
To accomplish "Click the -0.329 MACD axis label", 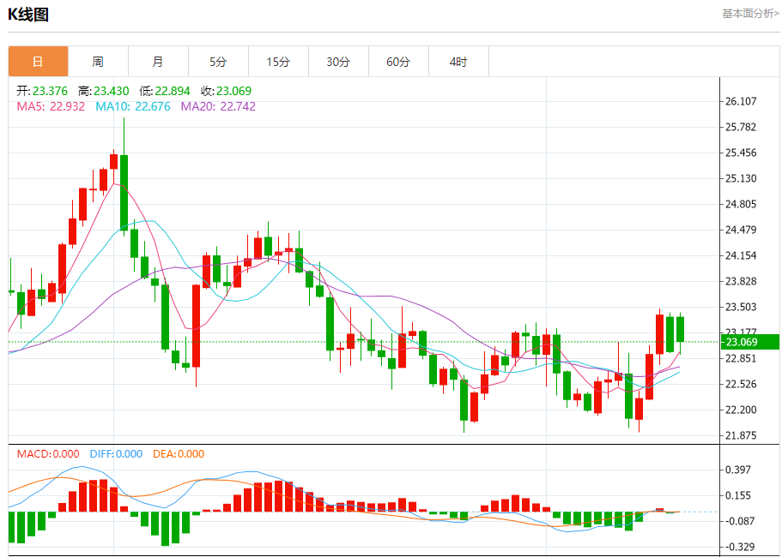I will tap(740, 547).
